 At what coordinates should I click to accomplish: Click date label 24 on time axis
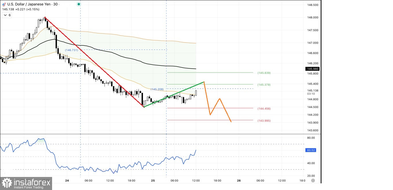(67, 180)
